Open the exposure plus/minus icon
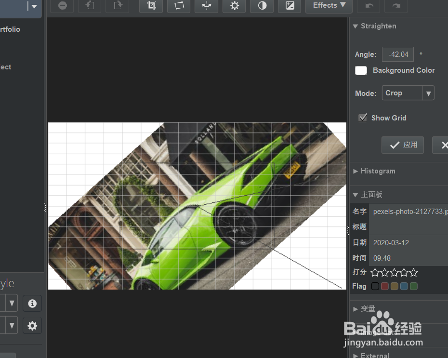This screenshot has width=448, height=358. click(290, 6)
